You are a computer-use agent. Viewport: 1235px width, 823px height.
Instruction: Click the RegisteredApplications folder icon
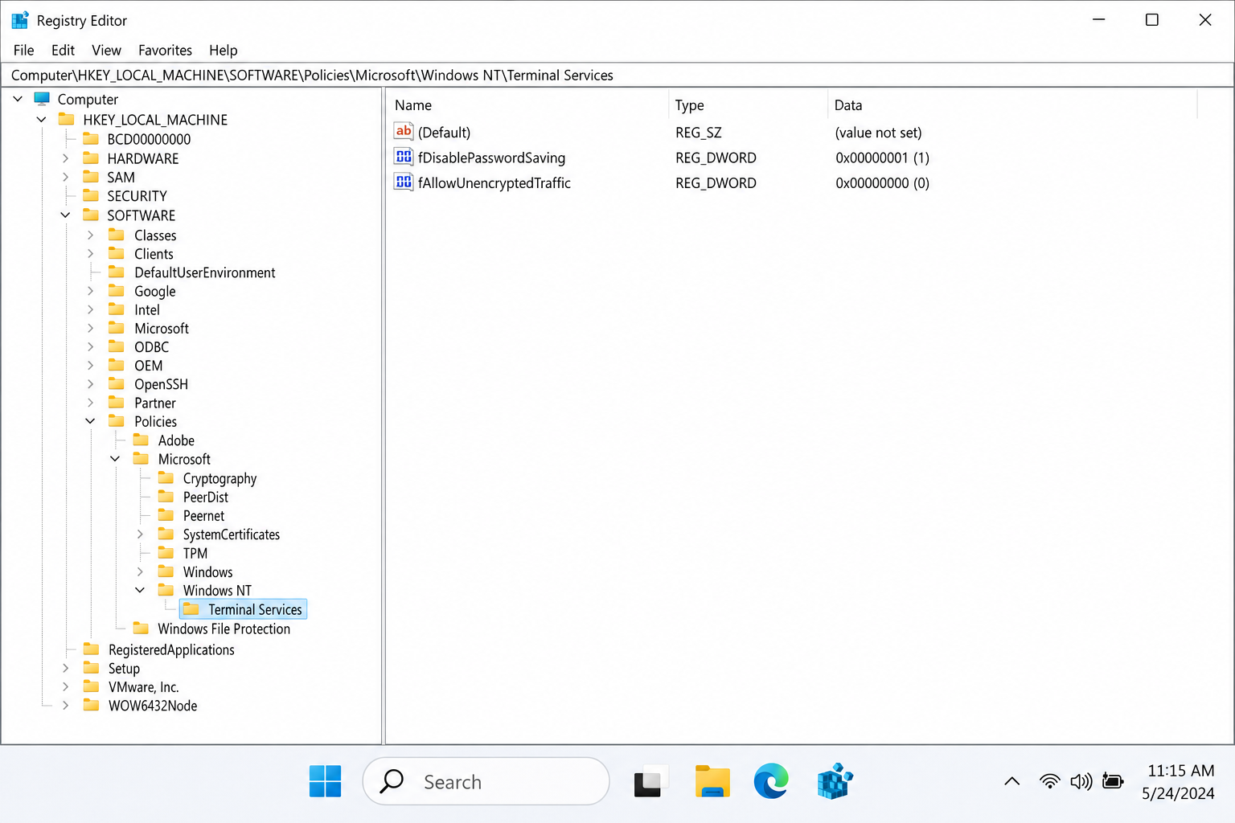92,649
